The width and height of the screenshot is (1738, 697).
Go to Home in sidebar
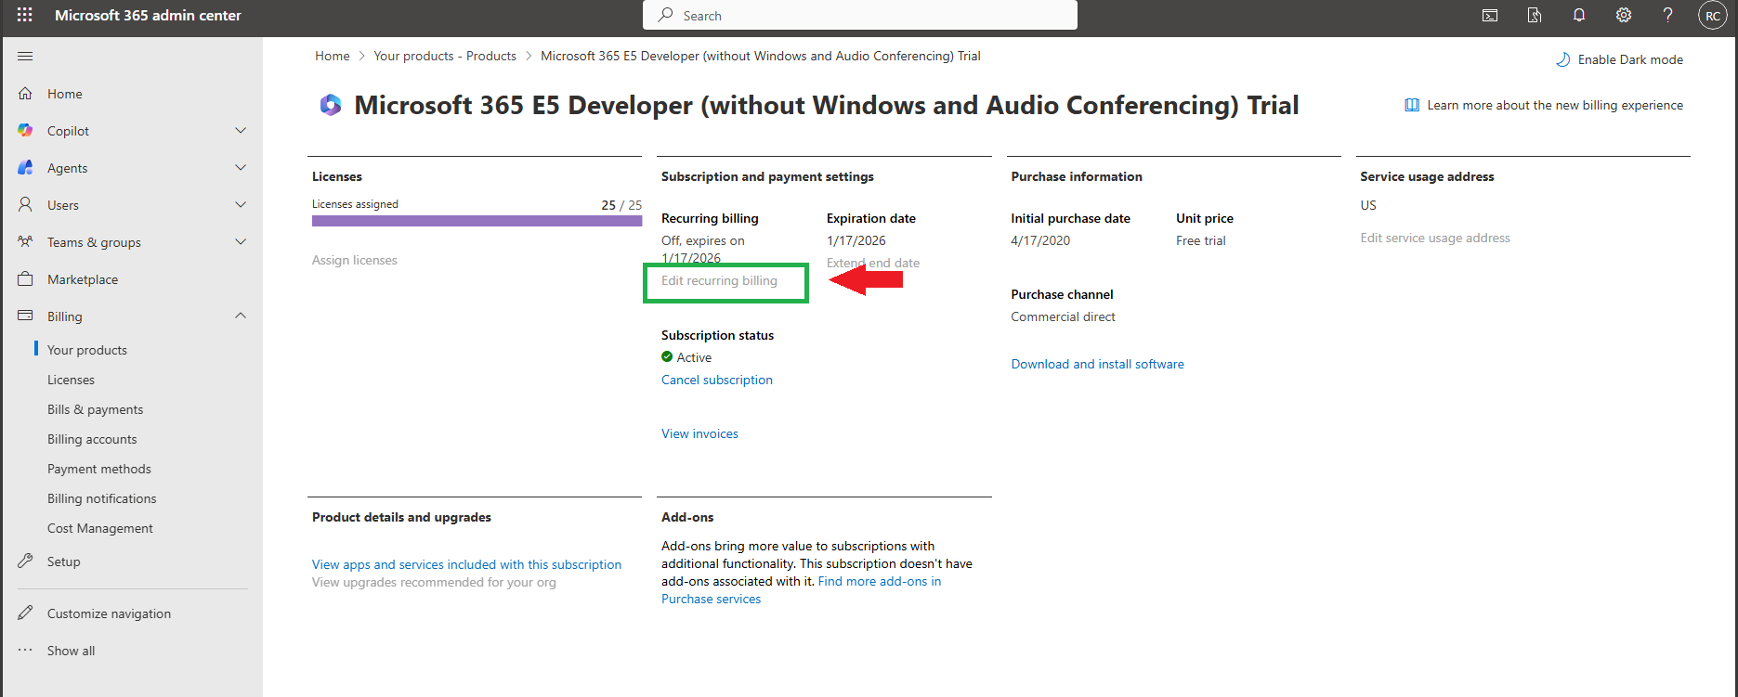(x=65, y=94)
